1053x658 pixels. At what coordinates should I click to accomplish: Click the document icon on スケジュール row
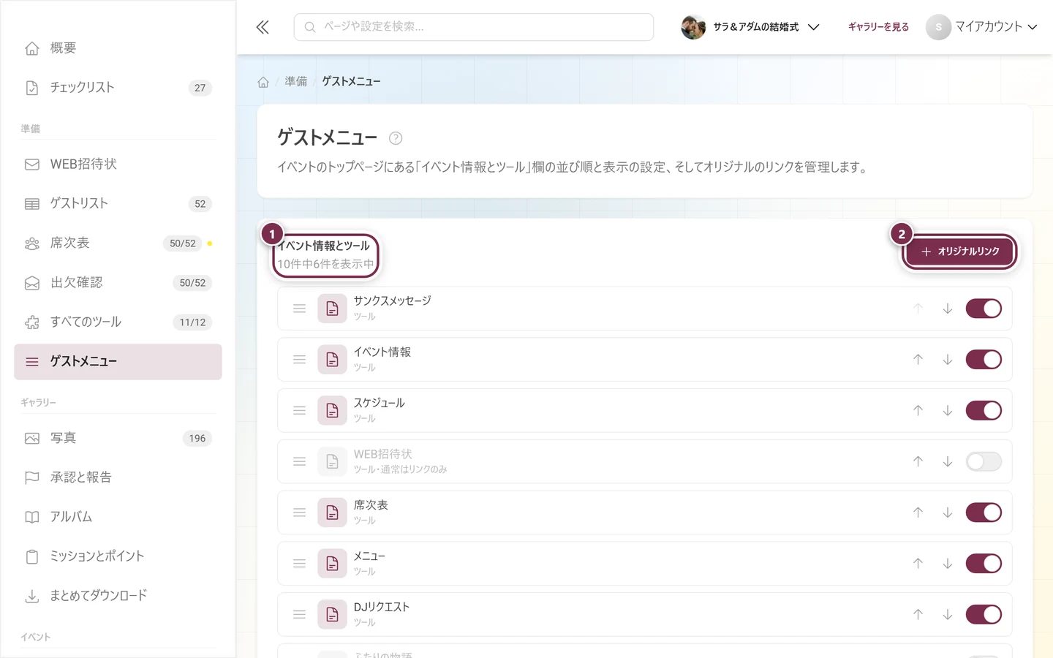tap(332, 411)
